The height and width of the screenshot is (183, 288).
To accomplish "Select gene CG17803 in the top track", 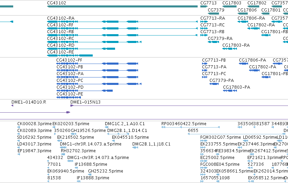I will coord(232,3).
